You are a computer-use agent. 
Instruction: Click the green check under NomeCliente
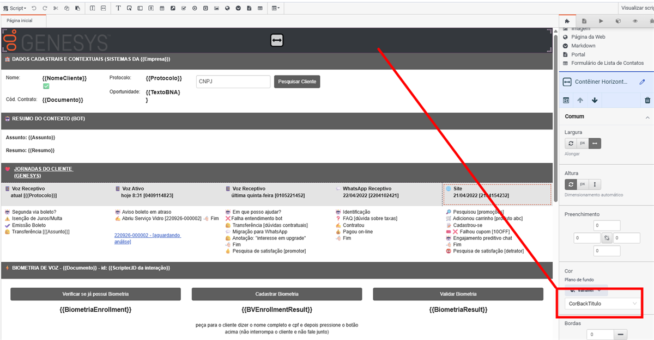click(x=46, y=86)
